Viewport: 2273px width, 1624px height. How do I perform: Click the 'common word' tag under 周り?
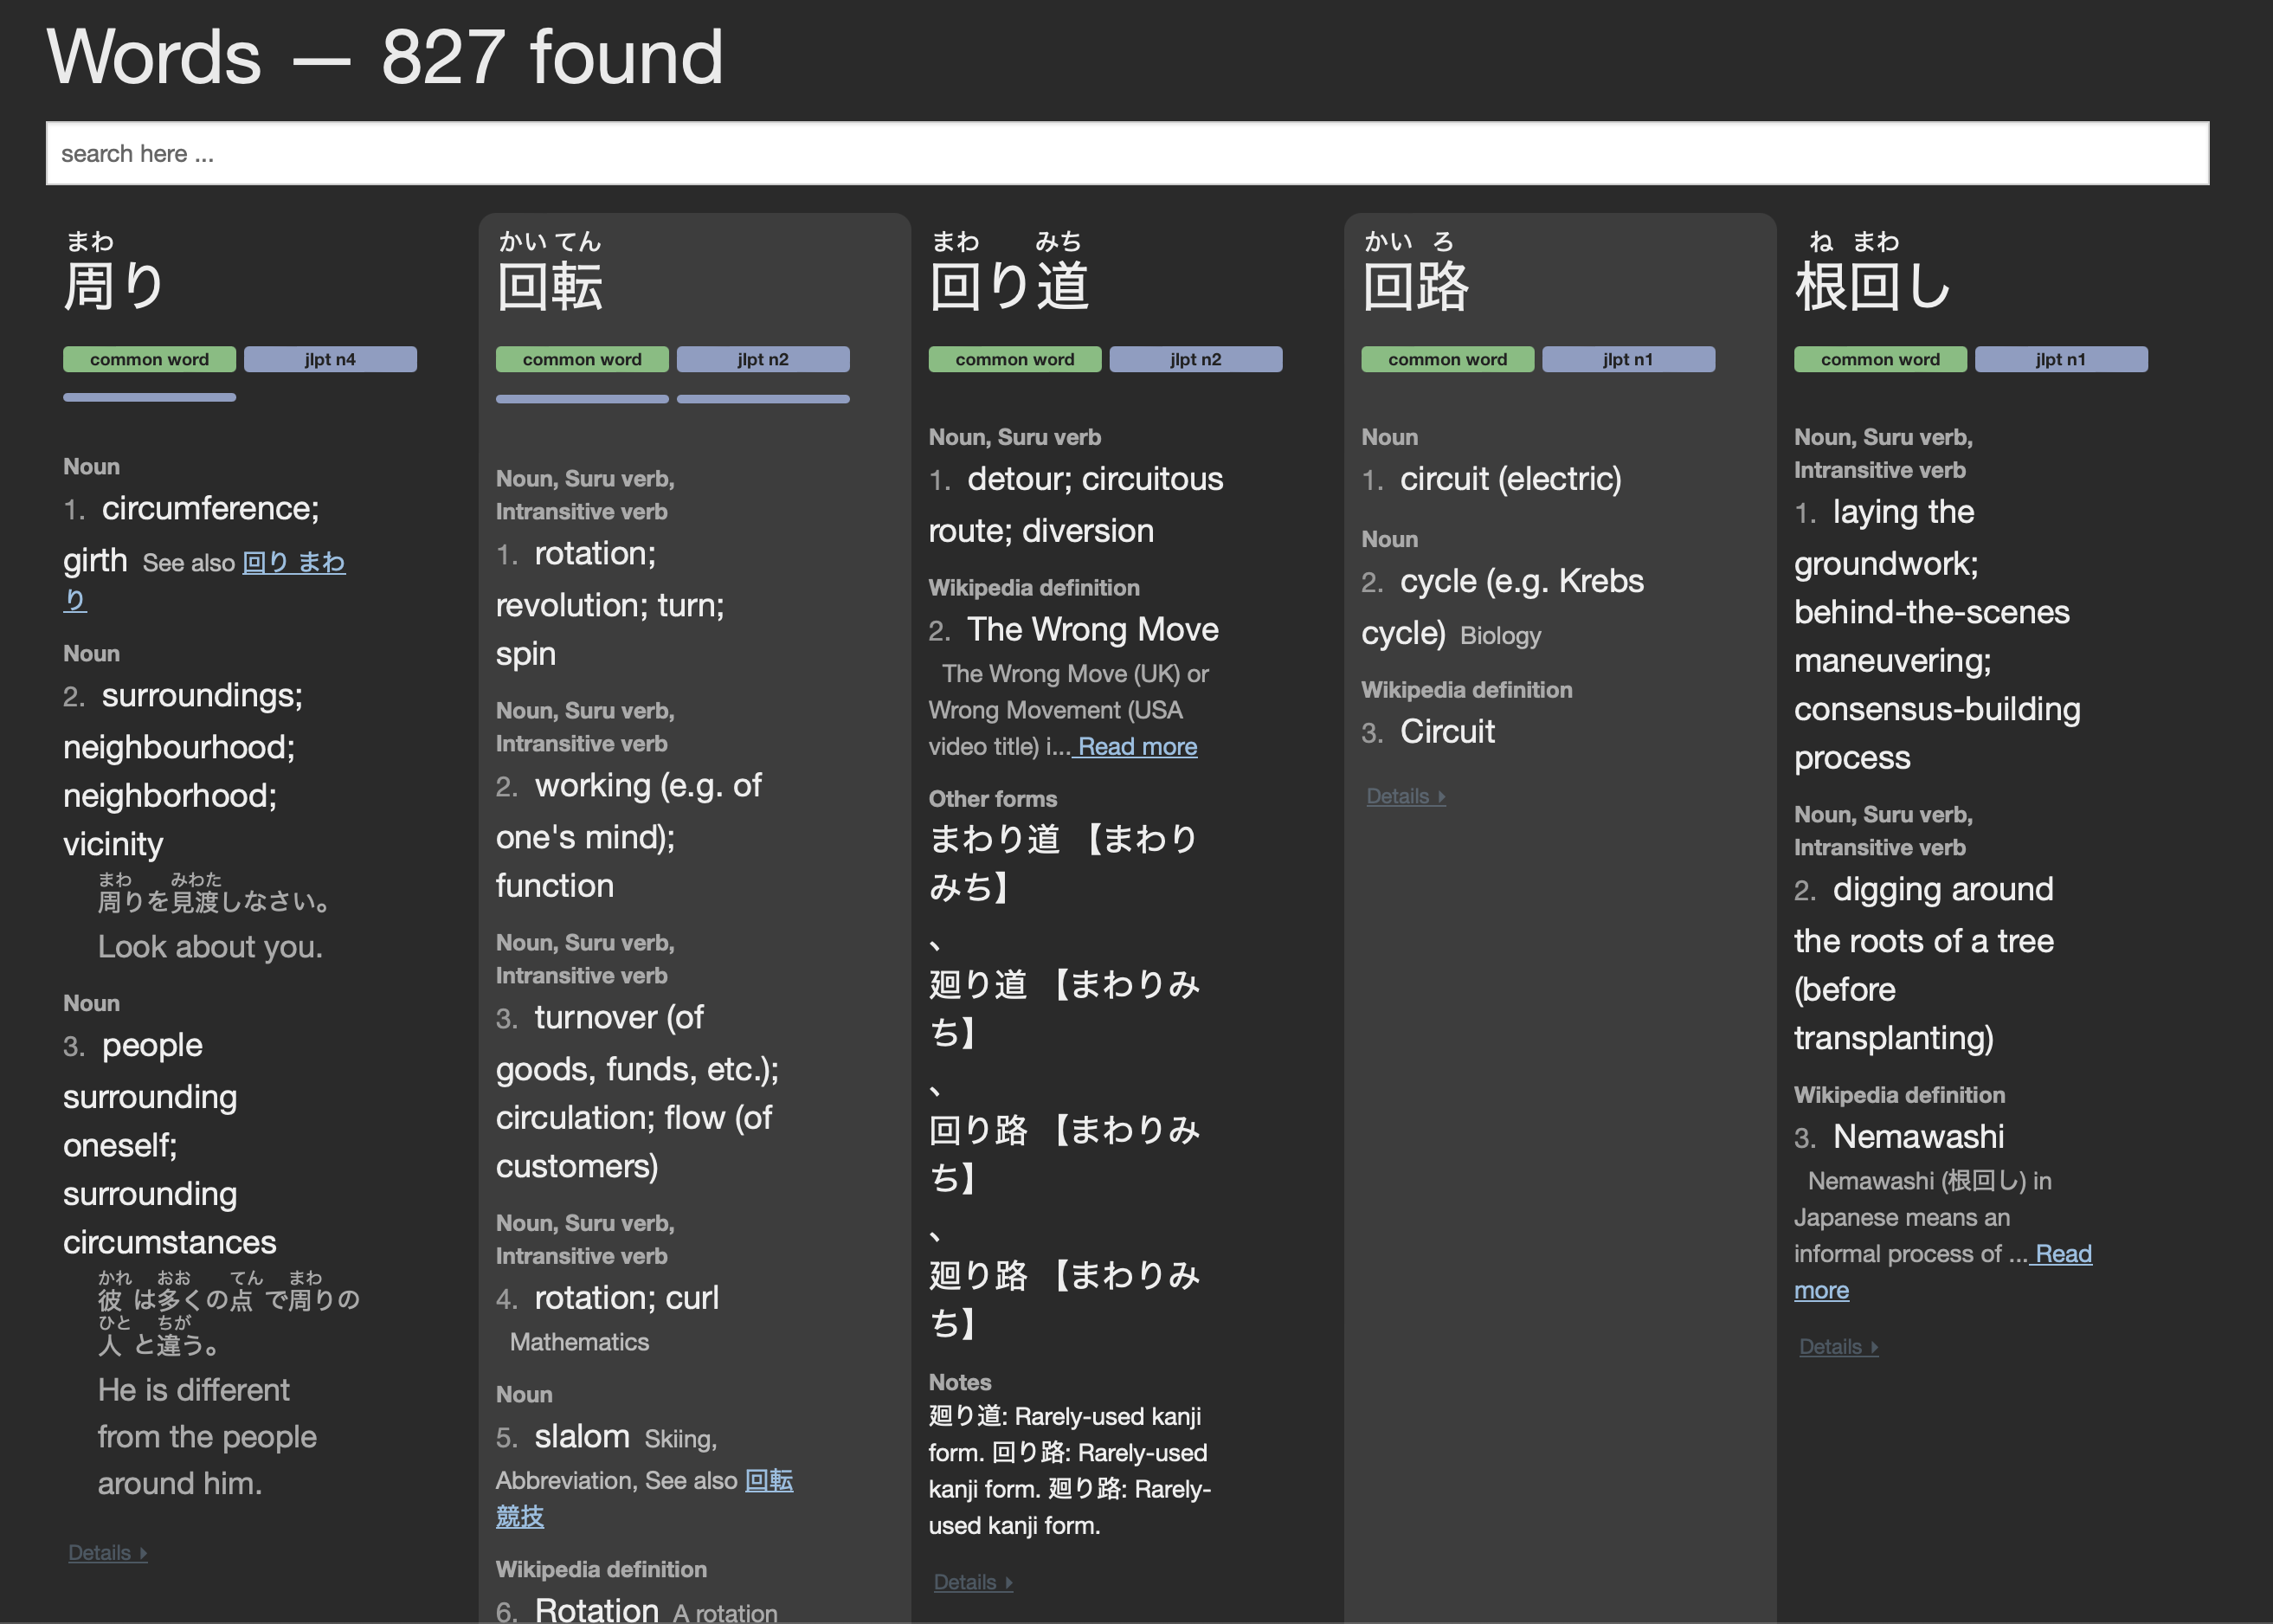pos(149,359)
